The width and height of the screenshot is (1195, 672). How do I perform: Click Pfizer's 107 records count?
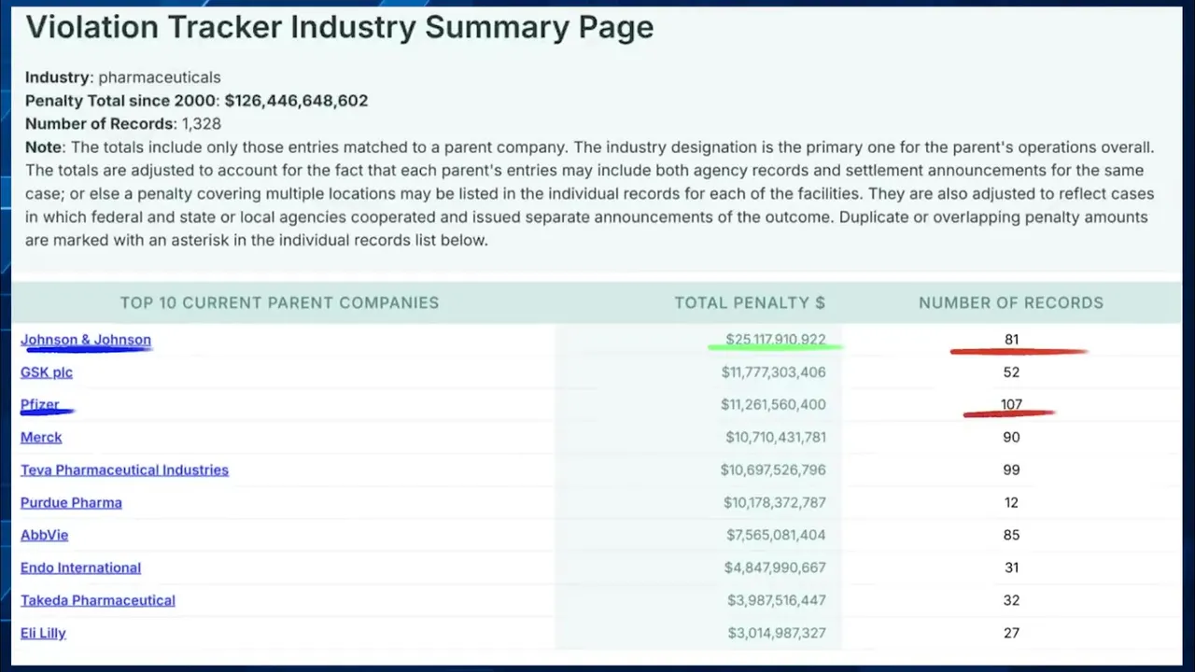point(1011,404)
